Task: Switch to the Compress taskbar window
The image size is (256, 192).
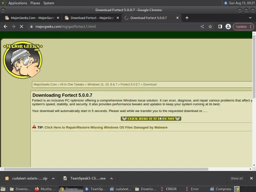Action: (x=221, y=189)
